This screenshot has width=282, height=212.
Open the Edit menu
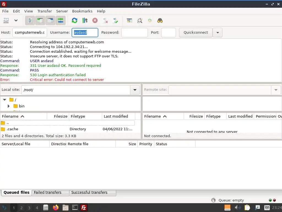tap(16, 11)
